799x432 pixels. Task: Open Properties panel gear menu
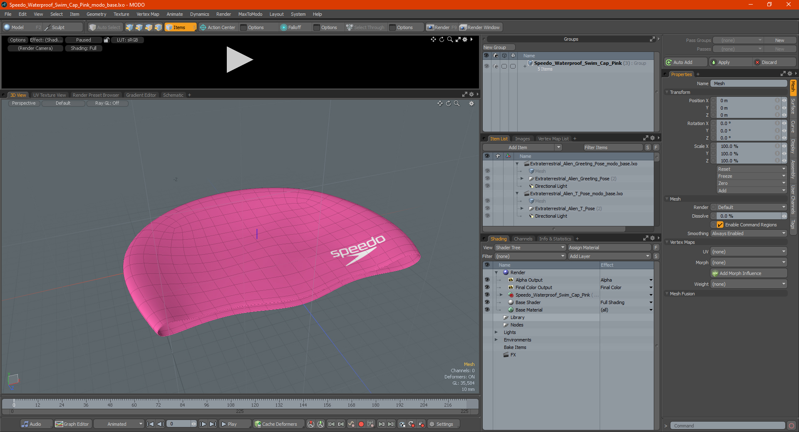[x=790, y=74]
